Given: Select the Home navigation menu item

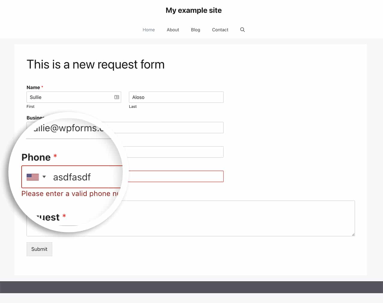Looking at the screenshot, I should click(x=149, y=30).
